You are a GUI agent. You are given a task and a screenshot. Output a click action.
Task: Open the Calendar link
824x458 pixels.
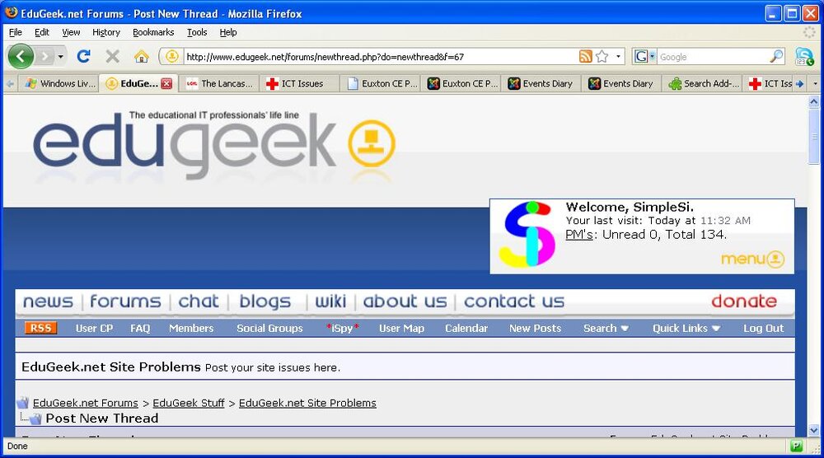click(466, 329)
